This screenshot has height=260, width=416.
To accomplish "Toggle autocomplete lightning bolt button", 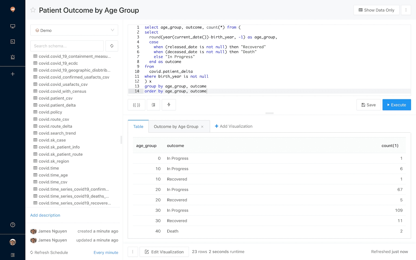I will pos(169,105).
